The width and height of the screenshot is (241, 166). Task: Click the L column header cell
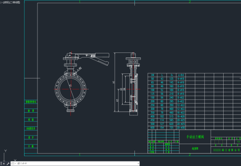click(162, 75)
